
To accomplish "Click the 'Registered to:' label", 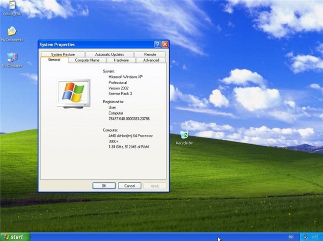I will (x=113, y=102).
